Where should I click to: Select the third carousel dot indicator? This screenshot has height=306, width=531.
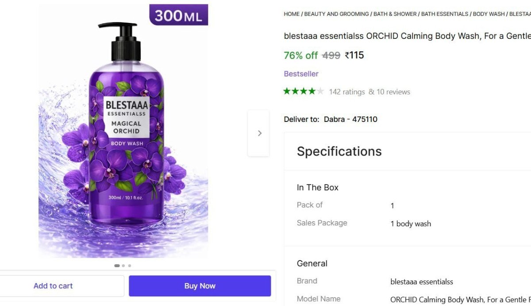[129, 265]
